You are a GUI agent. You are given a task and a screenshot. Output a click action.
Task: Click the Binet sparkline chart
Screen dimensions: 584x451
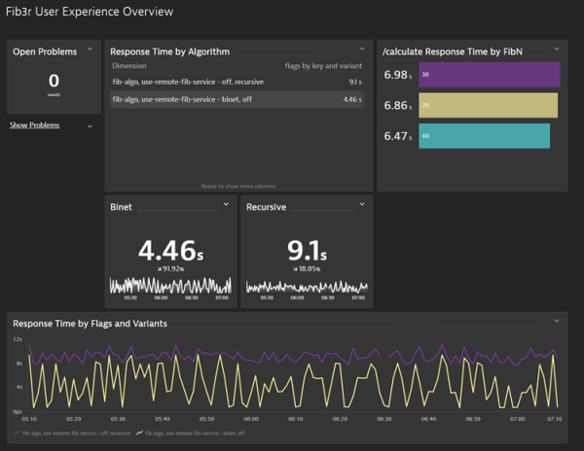tap(170, 286)
